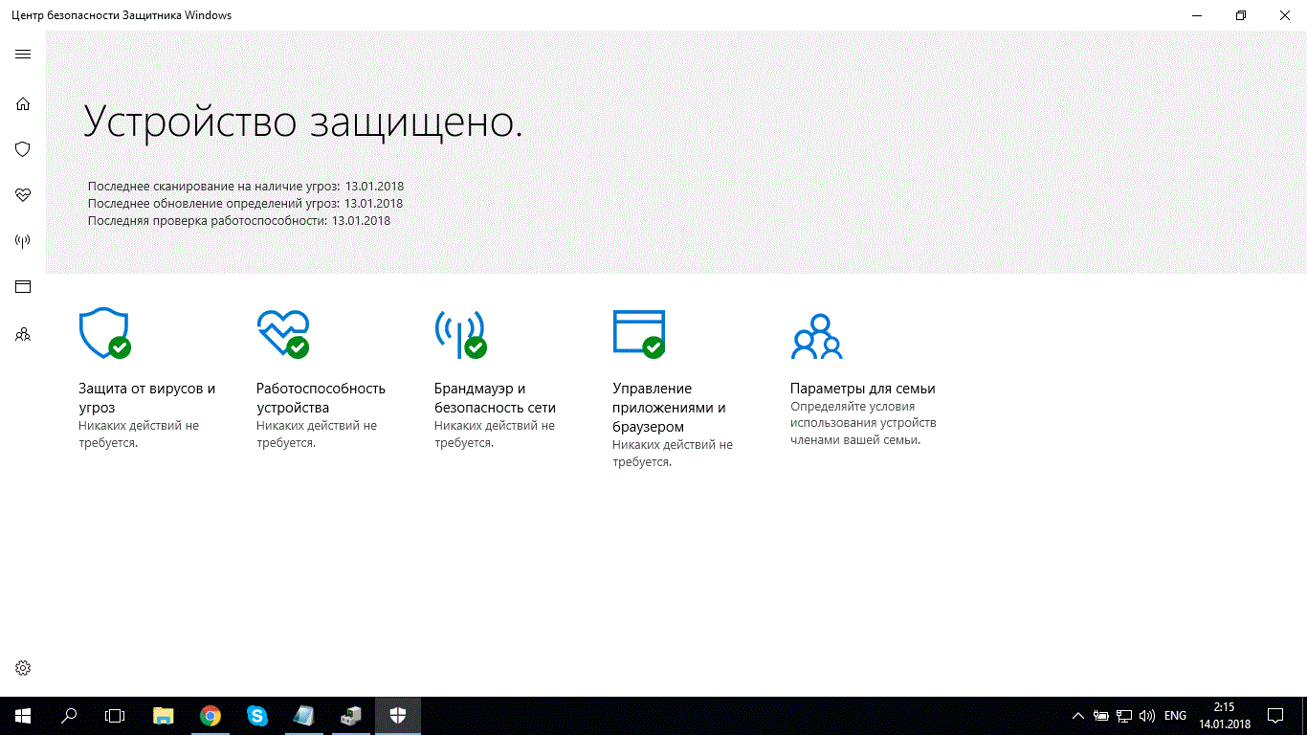The image size is (1307, 735).
Task: Show hidden system tray icons chevron
Action: pos(1077,716)
